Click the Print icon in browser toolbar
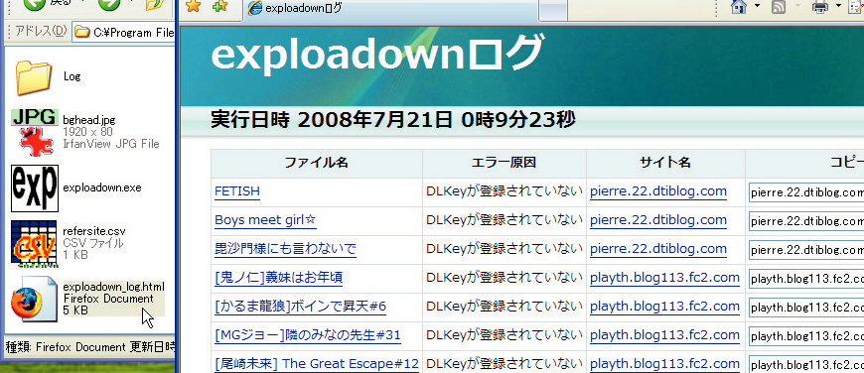This screenshot has height=373, width=864. [820, 7]
